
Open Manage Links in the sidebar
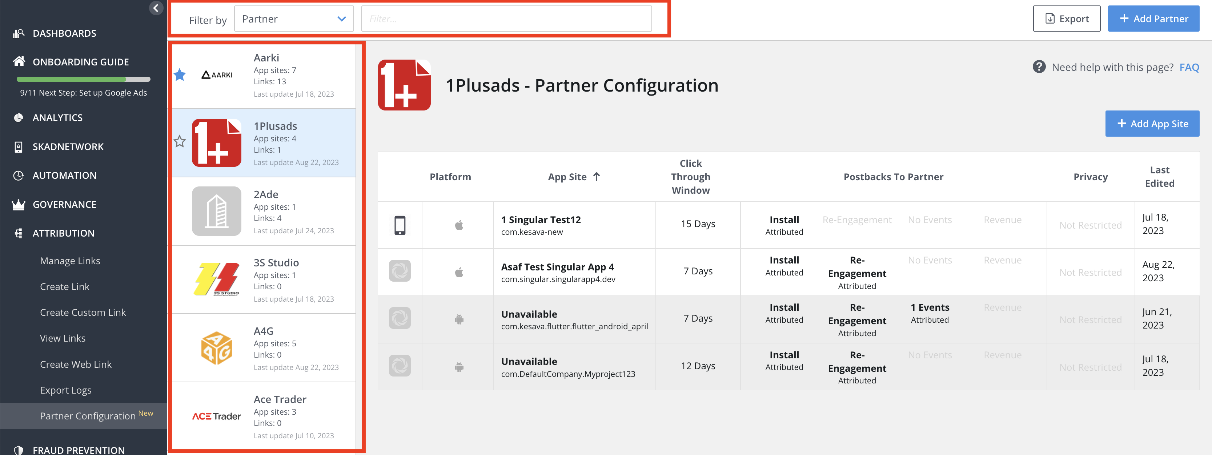coord(70,261)
